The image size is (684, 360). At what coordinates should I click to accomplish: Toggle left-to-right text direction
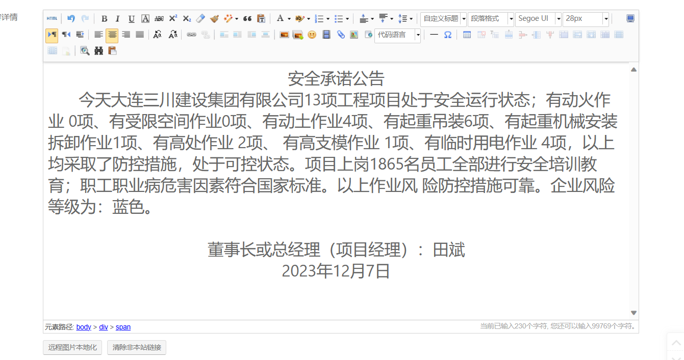point(52,35)
